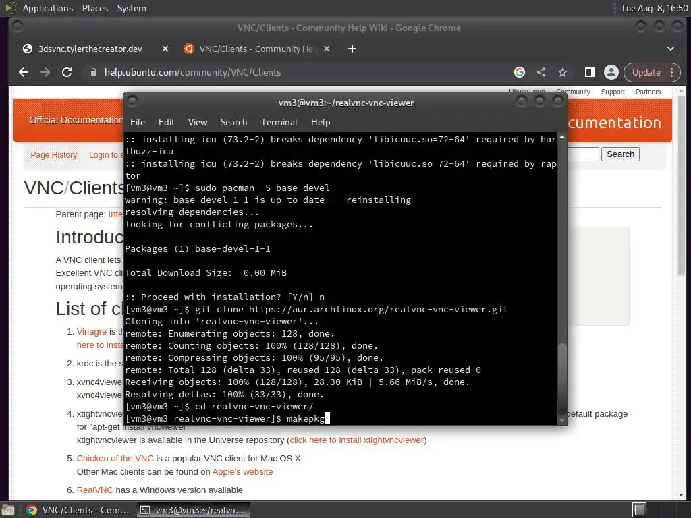
Task: Click the terminal window menu icon at title bar left
Action: point(133,102)
